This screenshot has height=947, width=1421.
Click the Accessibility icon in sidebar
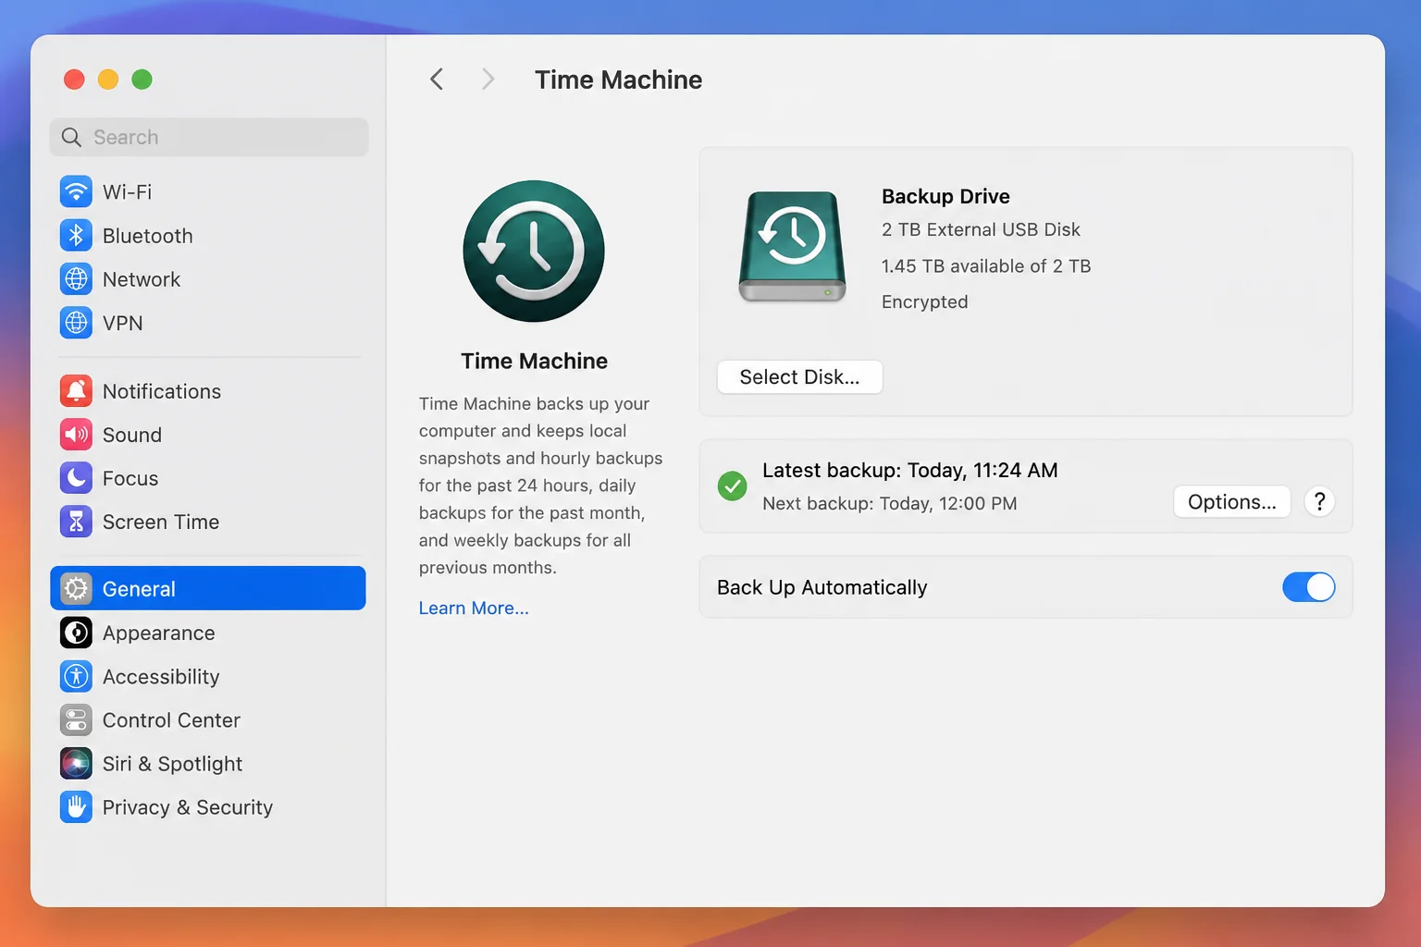76,676
